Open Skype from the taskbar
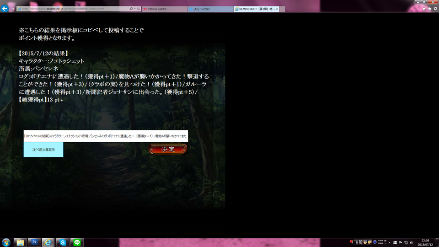 click(63, 242)
